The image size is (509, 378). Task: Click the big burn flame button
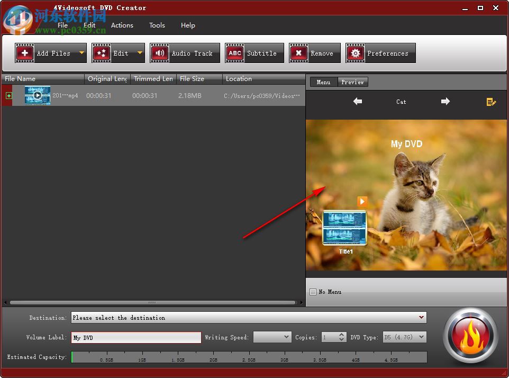(x=470, y=335)
